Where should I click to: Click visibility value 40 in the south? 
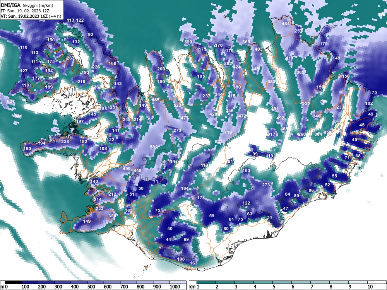pyautogui.click(x=170, y=229)
